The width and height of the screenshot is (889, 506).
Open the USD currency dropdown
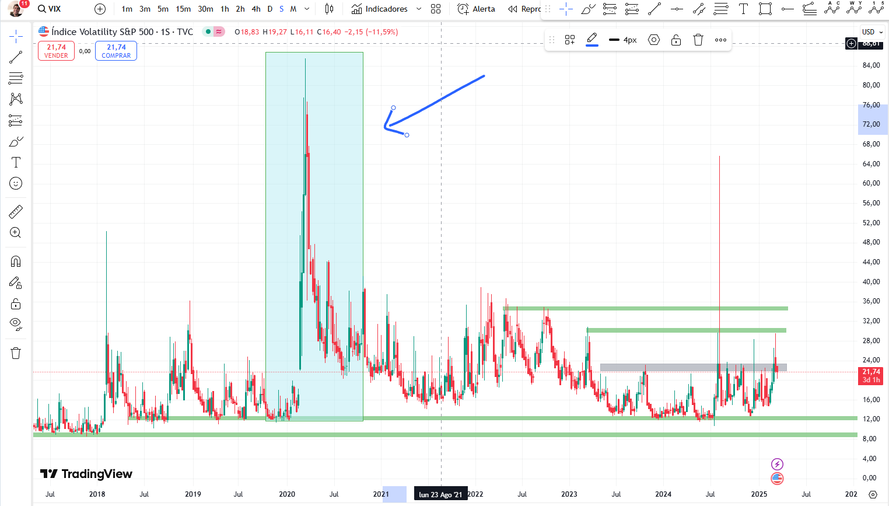point(871,32)
